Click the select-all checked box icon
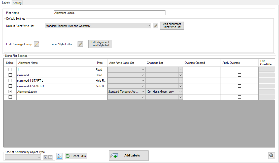This screenshot has width=279, height=163. (x=45, y=157)
